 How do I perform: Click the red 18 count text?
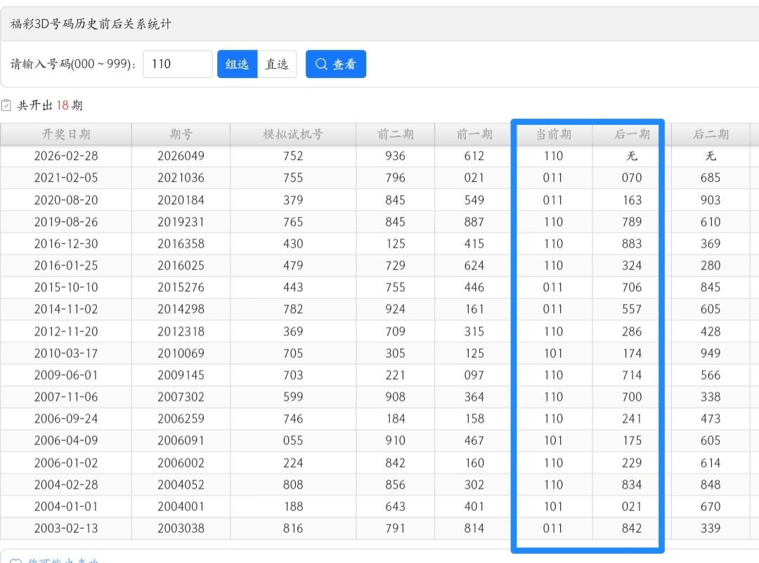63,105
